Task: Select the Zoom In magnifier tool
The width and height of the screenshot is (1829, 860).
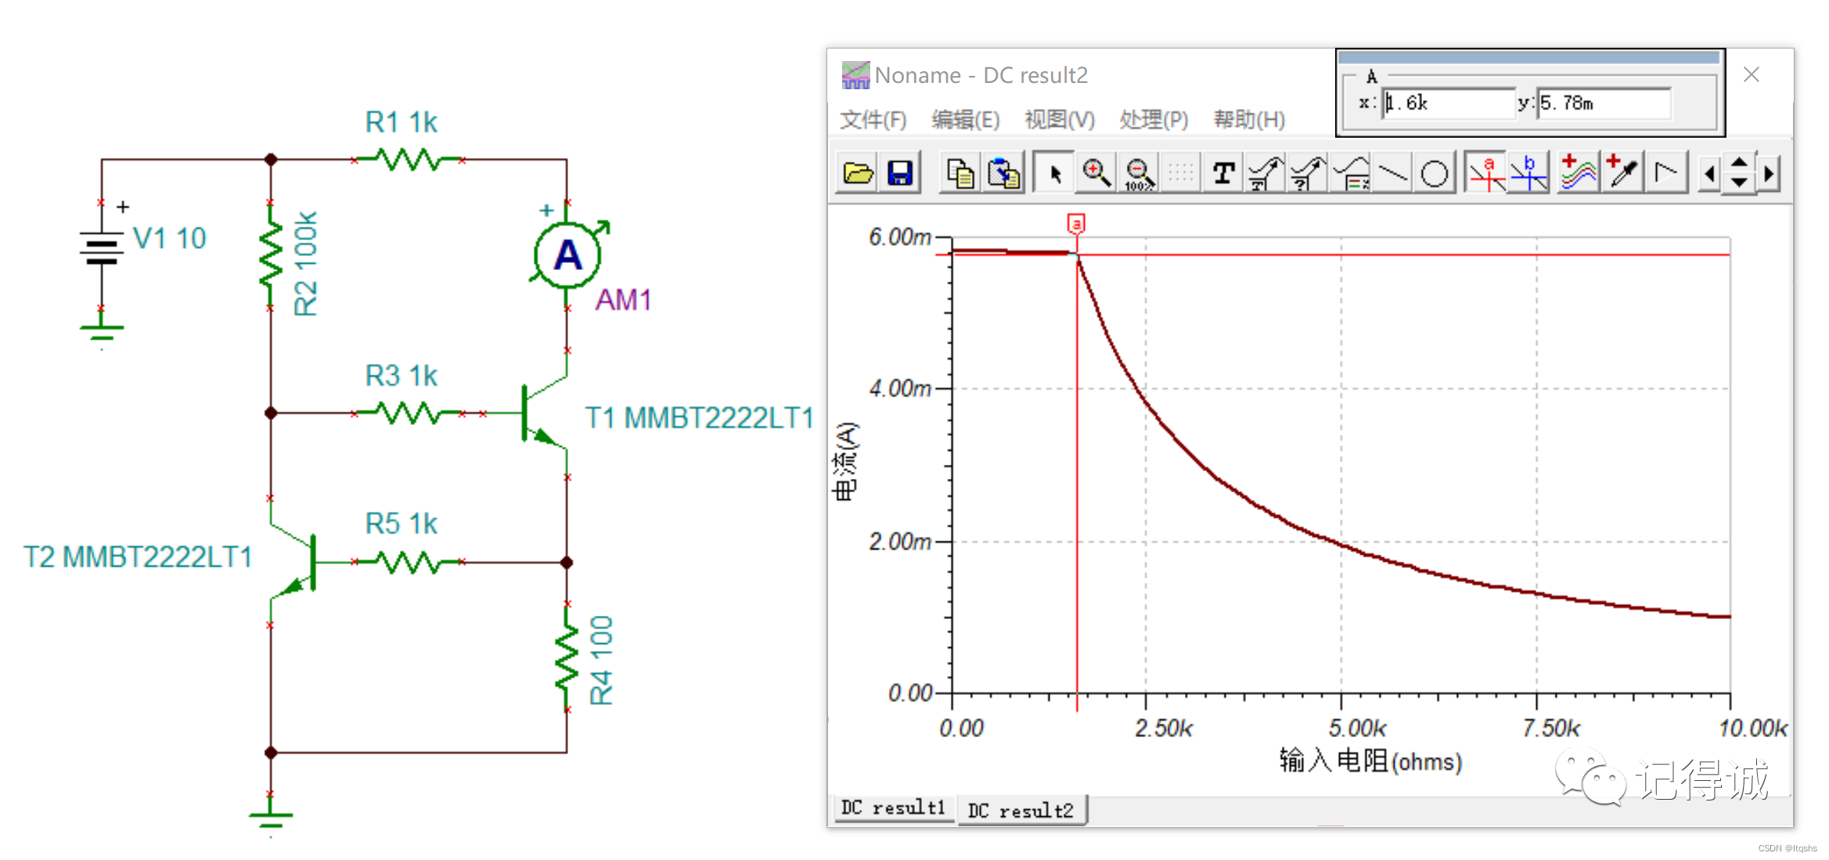Action: (1096, 173)
